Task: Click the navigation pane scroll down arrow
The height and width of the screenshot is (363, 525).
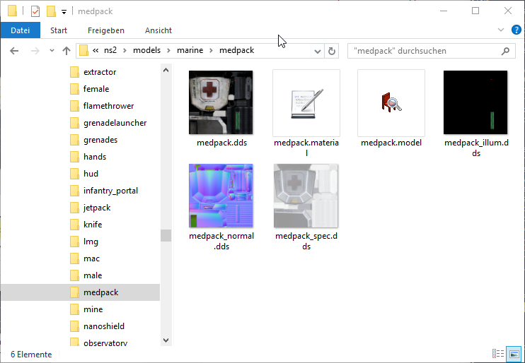Action: 166,340
